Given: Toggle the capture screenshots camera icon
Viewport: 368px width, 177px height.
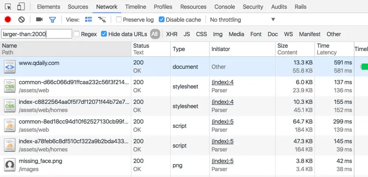Looking at the screenshot, I should (39, 20).
